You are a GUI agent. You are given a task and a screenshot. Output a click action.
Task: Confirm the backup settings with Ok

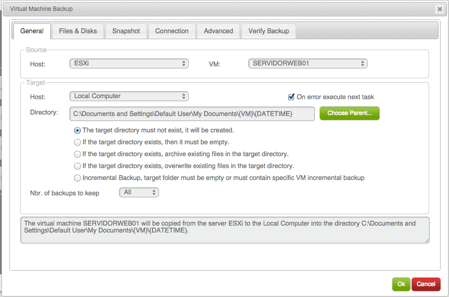point(401,284)
